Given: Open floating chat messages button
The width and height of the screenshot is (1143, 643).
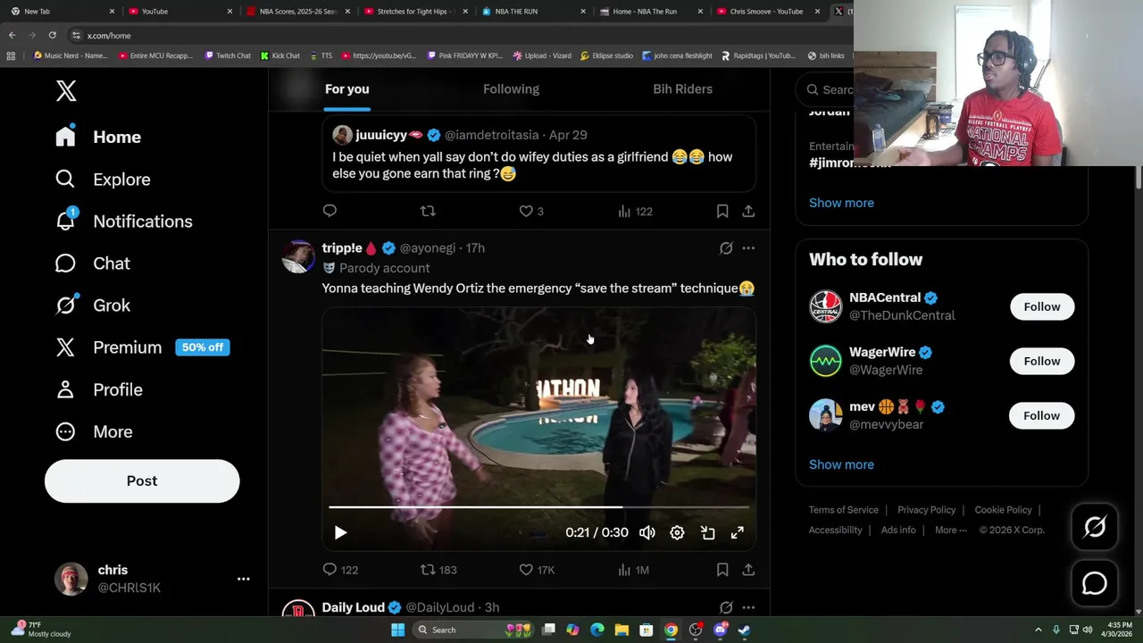Looking at the screenshot, I should 1095,583.
